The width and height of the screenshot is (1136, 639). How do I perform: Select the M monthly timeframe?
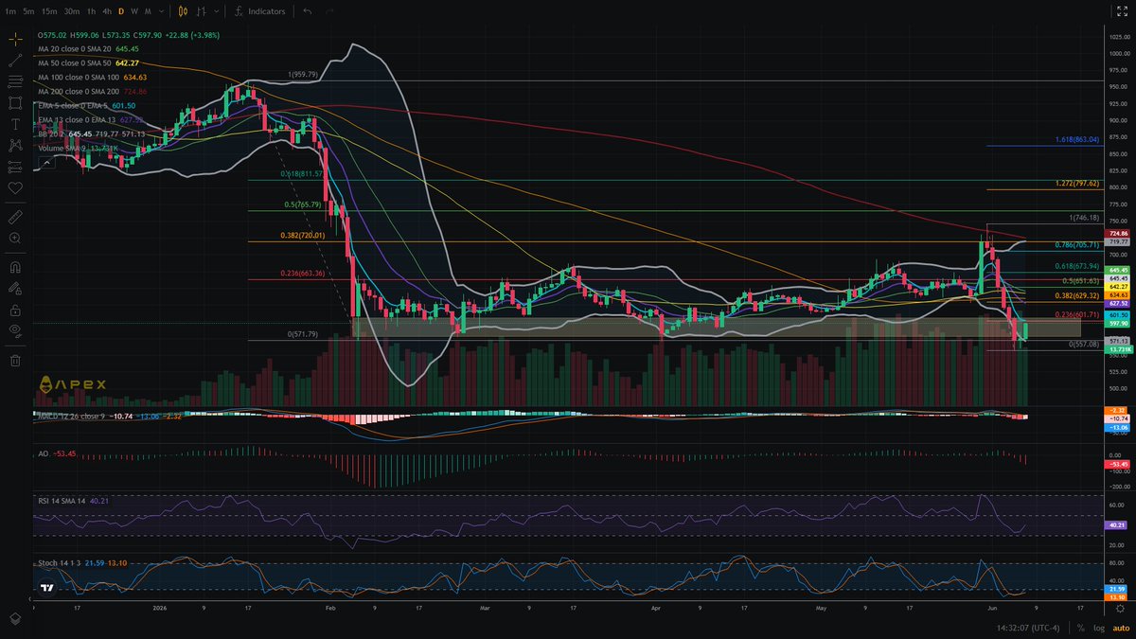(147, 11)
